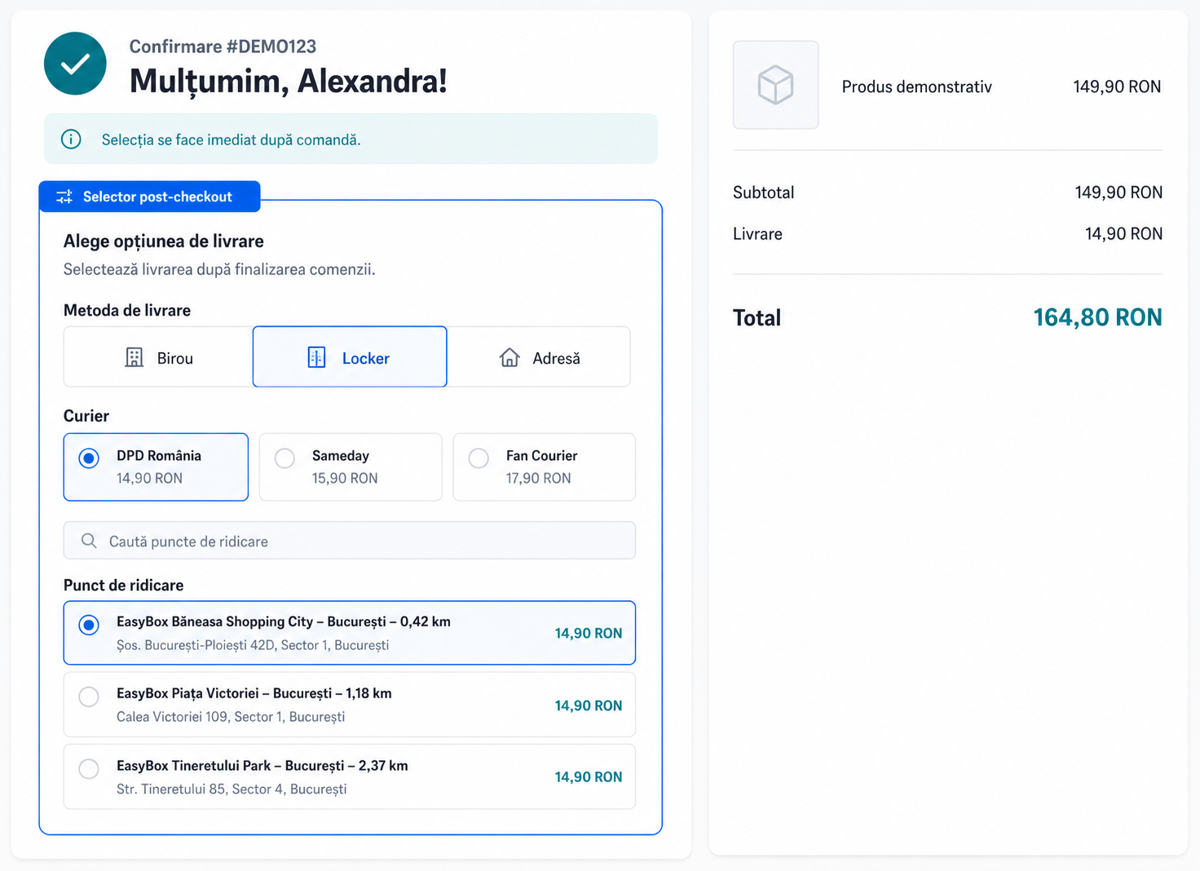Click the Calea Victoriei 109 address text
The image size is (1200, 871).
231,717
